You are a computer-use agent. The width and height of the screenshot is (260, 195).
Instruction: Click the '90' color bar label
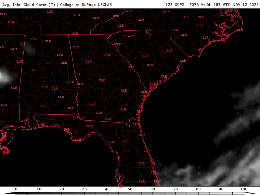221,189
